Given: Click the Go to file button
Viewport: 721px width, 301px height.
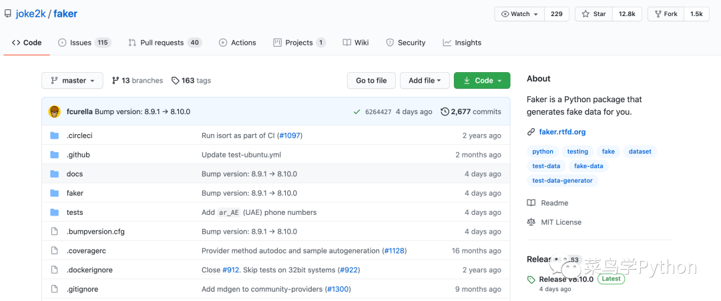Looking at the screenshot, I should click(371, 80).
